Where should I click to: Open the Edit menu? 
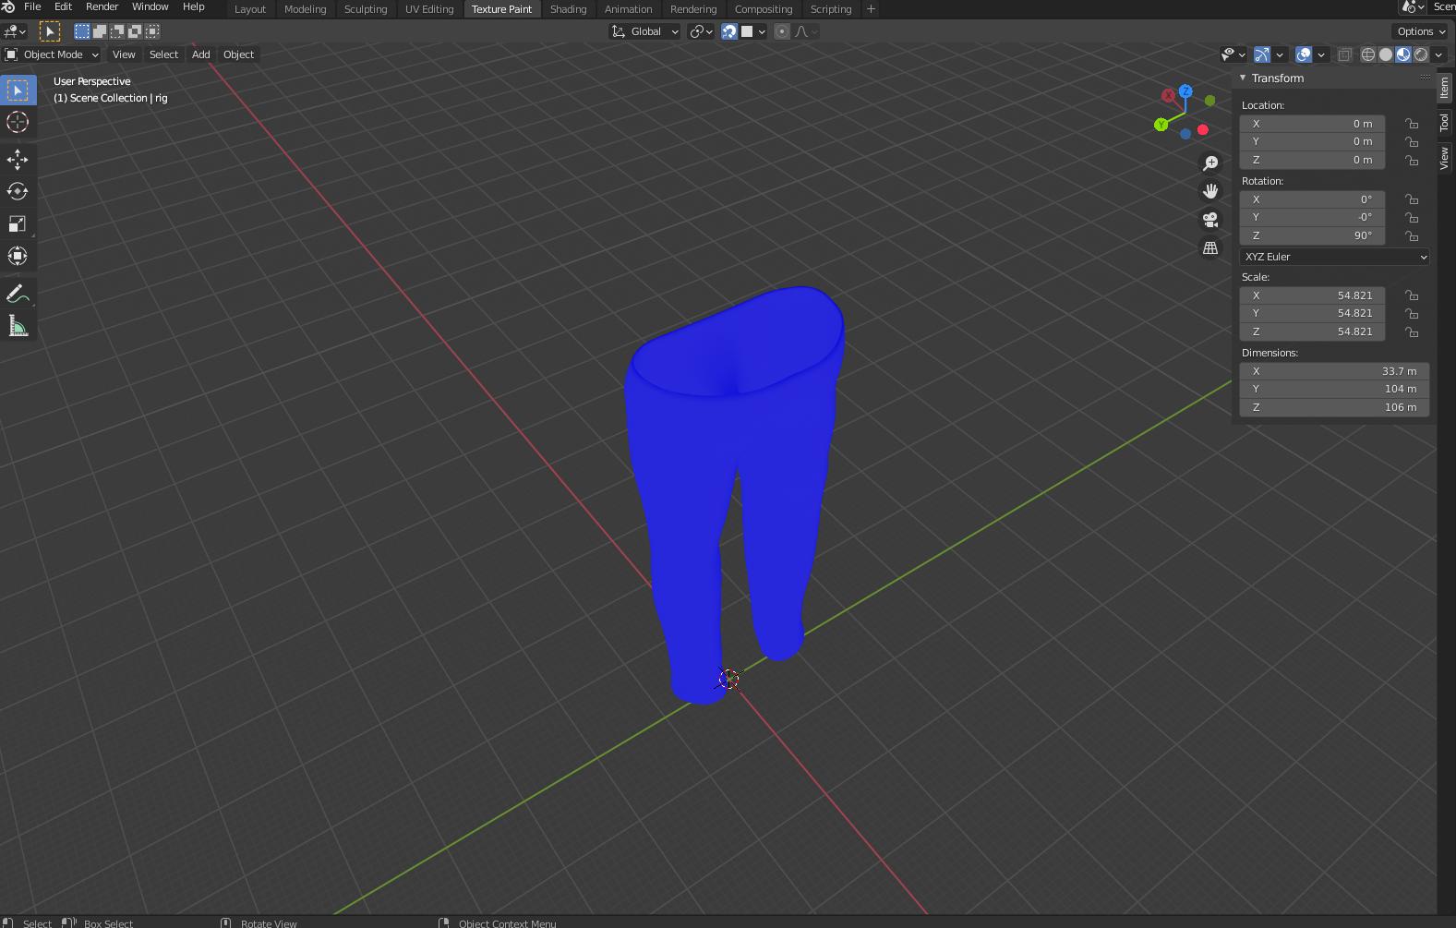tap(63, 7)
